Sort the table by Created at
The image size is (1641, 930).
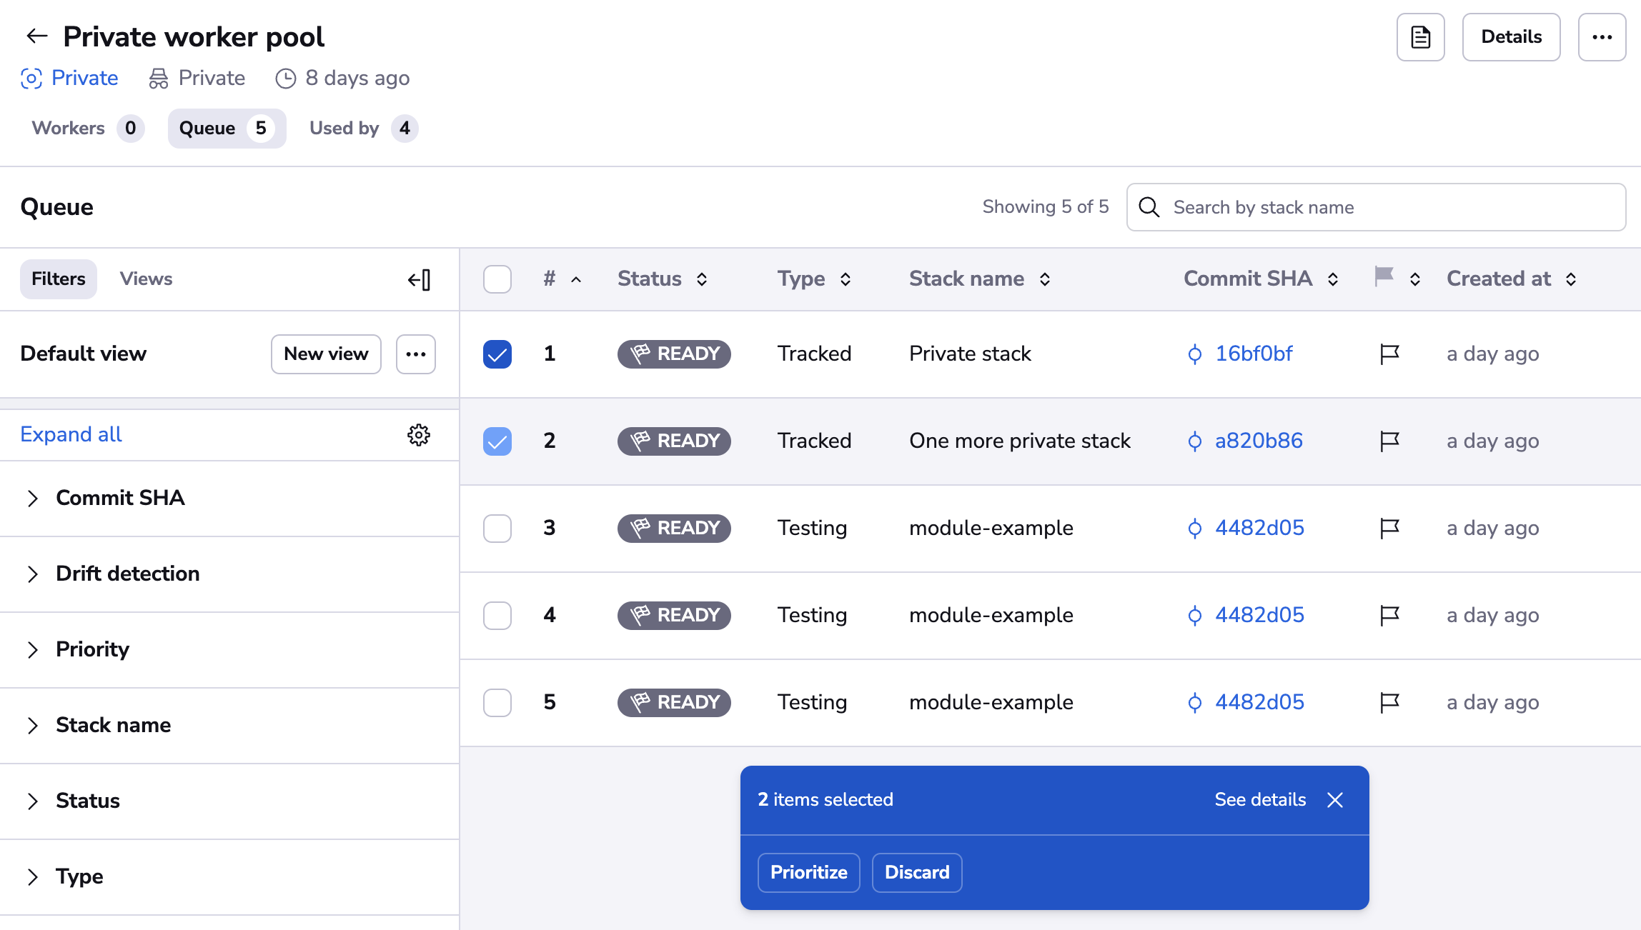pos(1570,279)
